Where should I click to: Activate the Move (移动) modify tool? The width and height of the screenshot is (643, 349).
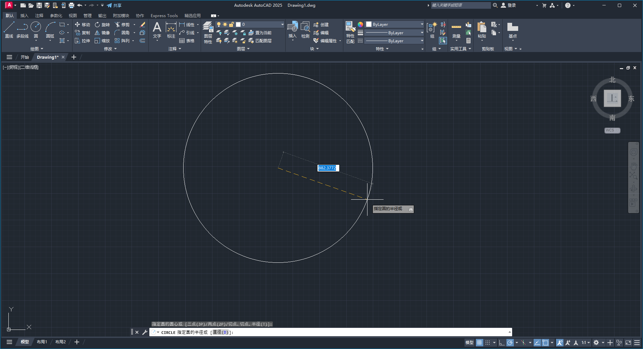point(82,24)
